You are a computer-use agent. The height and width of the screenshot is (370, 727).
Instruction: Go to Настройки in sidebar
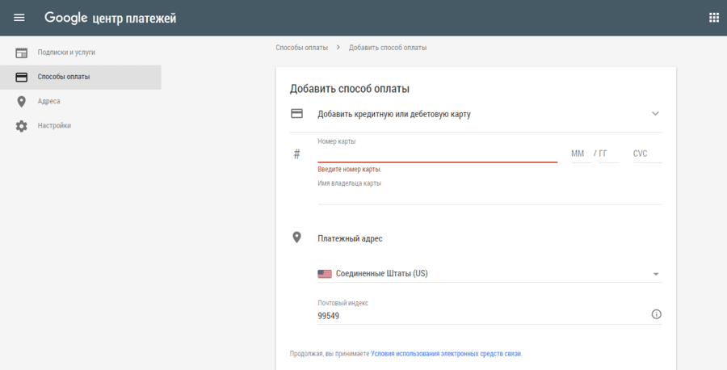click(54, 126)
